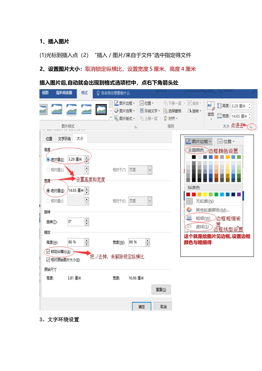
Task: Click 选择窗格 icon
Action: click(165, 111)
